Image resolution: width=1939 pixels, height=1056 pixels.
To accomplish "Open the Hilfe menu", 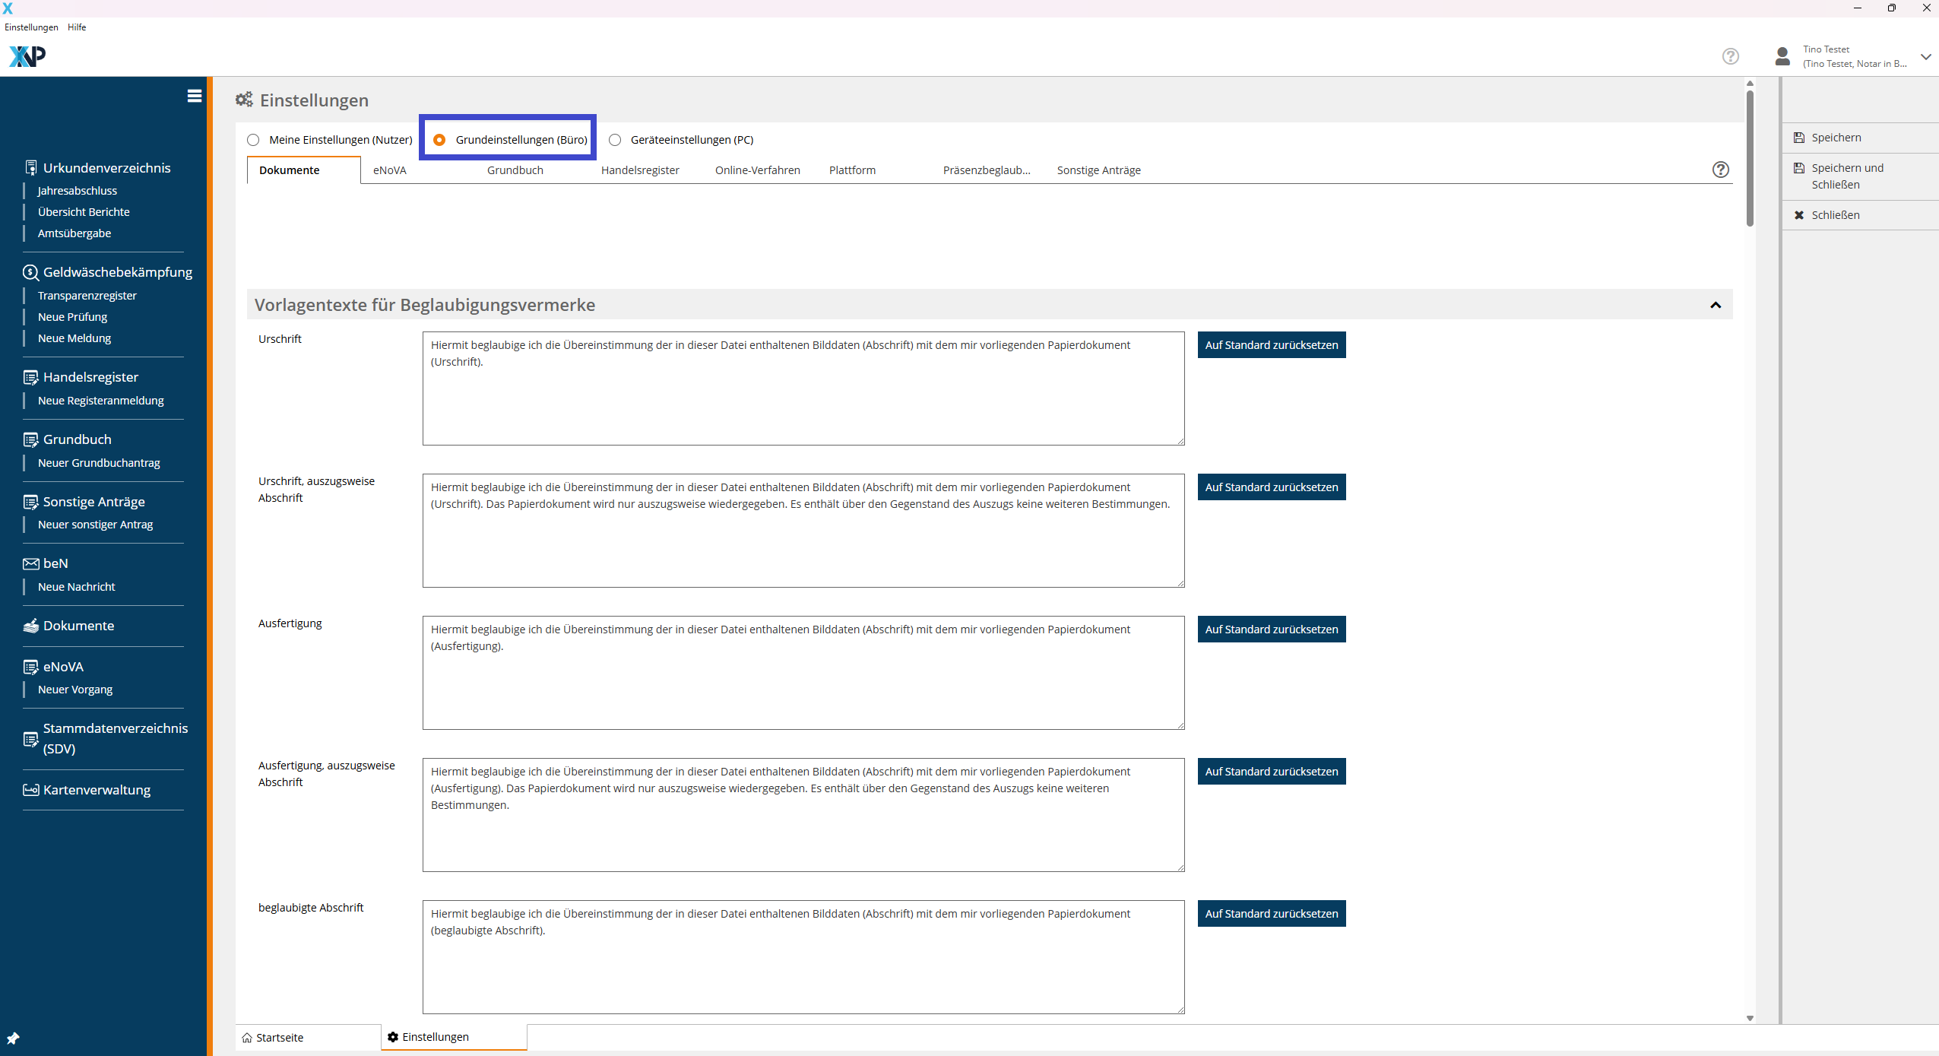I will (x=77, y=27).
